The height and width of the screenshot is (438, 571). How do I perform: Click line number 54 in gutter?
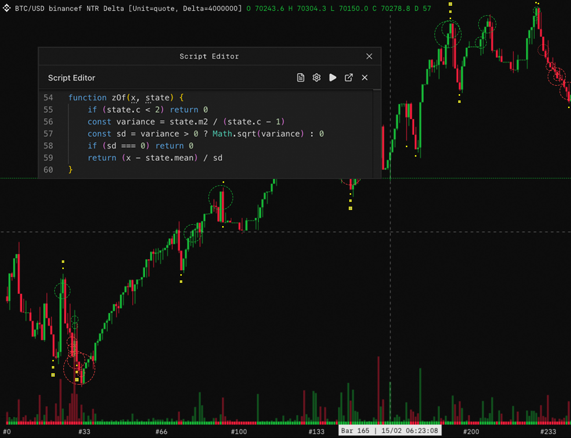pyautogui.click(x=49, y=98)
